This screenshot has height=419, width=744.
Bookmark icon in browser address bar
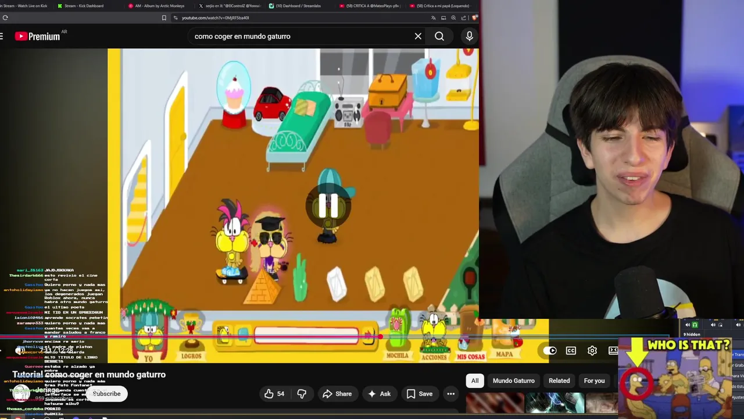point(164,17)
